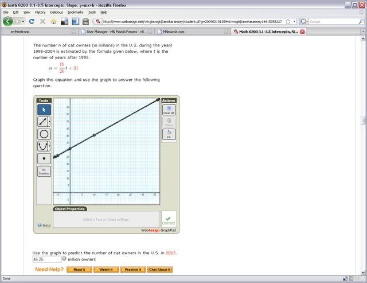Select the parabola tool

coord(43,146)
